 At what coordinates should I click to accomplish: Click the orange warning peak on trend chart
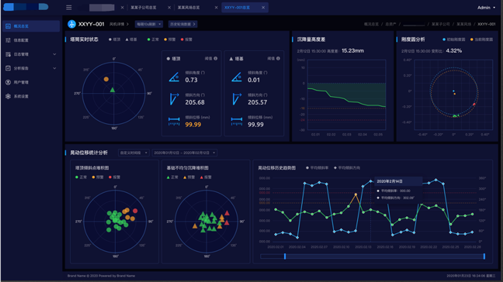tap(356, 194)
